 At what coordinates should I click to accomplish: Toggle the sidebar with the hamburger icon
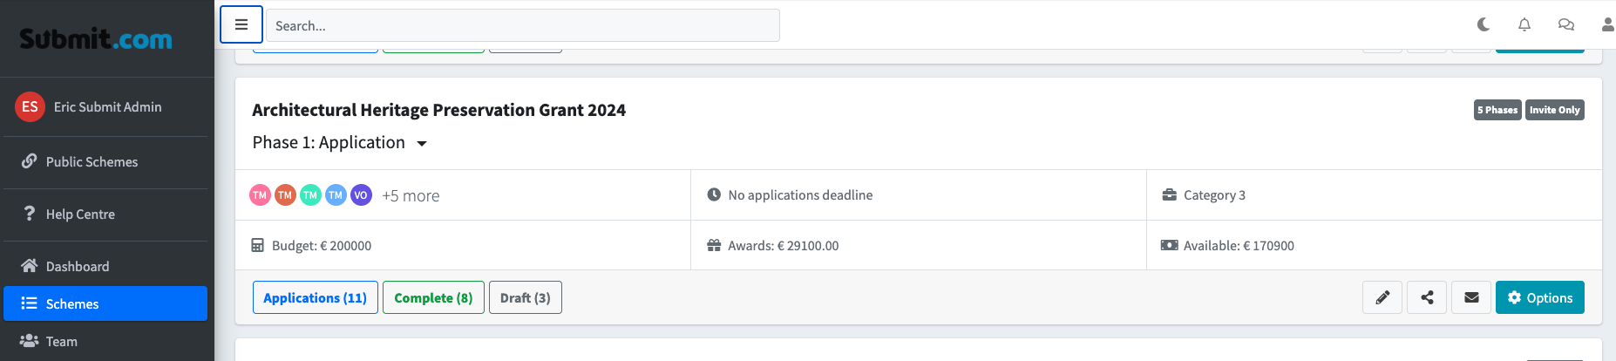point(241,24)
